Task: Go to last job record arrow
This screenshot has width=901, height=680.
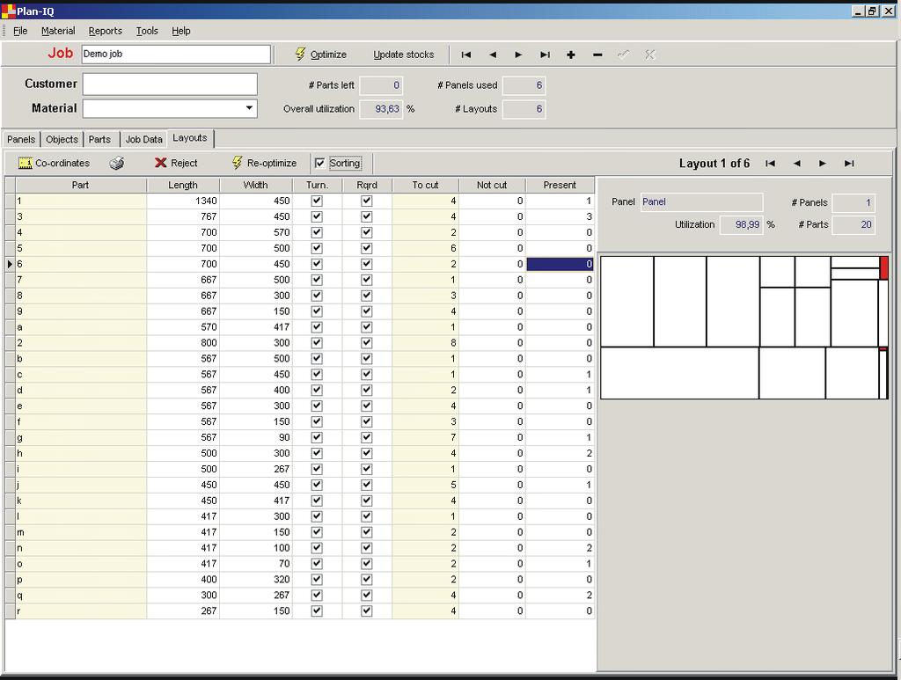Action: pyautogui.click(x=545, y=55)
